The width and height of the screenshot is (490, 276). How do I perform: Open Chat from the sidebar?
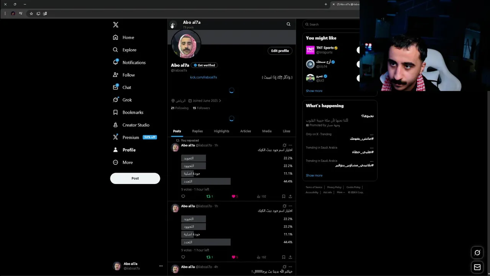pyautogui.click(x=122, y=87)
